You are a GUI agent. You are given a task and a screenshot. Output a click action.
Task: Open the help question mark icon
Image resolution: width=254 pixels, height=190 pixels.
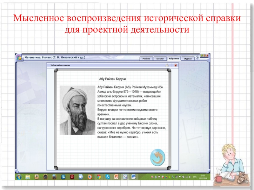coord(197,58)
